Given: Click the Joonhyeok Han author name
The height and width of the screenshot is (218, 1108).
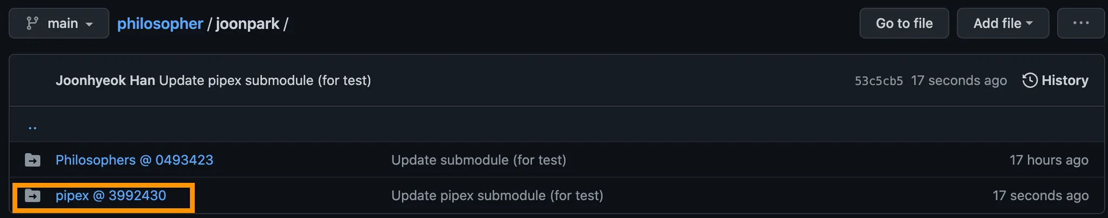Looking at the screenshot, I should click(105, 81).
